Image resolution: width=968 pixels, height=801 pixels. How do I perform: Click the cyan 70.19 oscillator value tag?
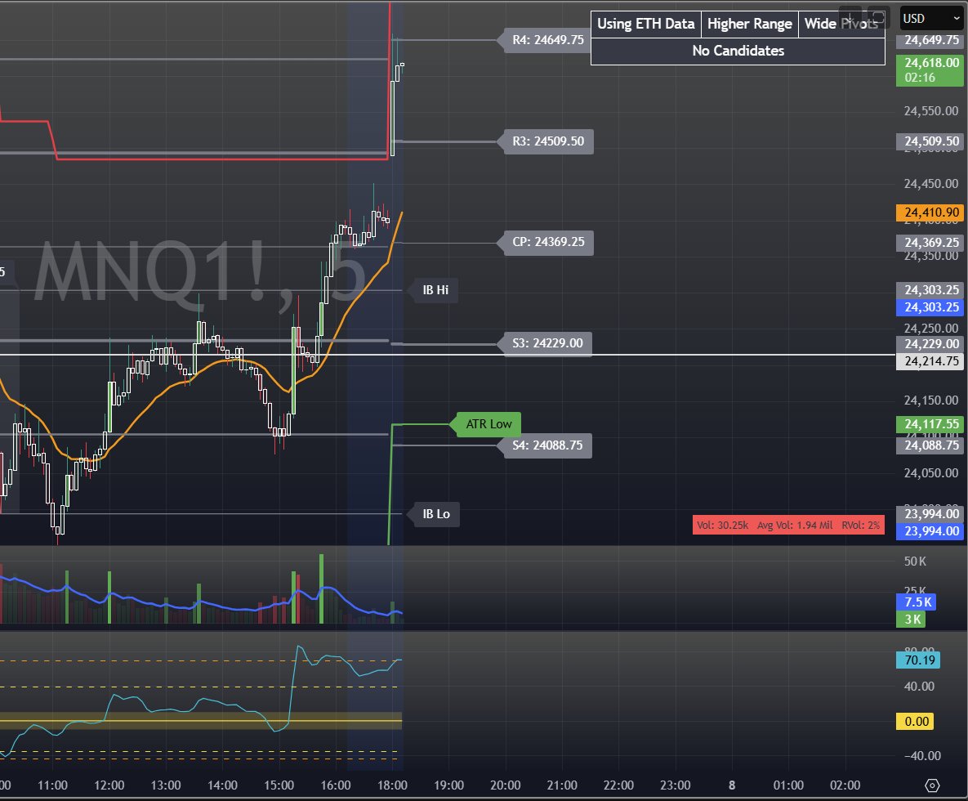pos(918,660)
